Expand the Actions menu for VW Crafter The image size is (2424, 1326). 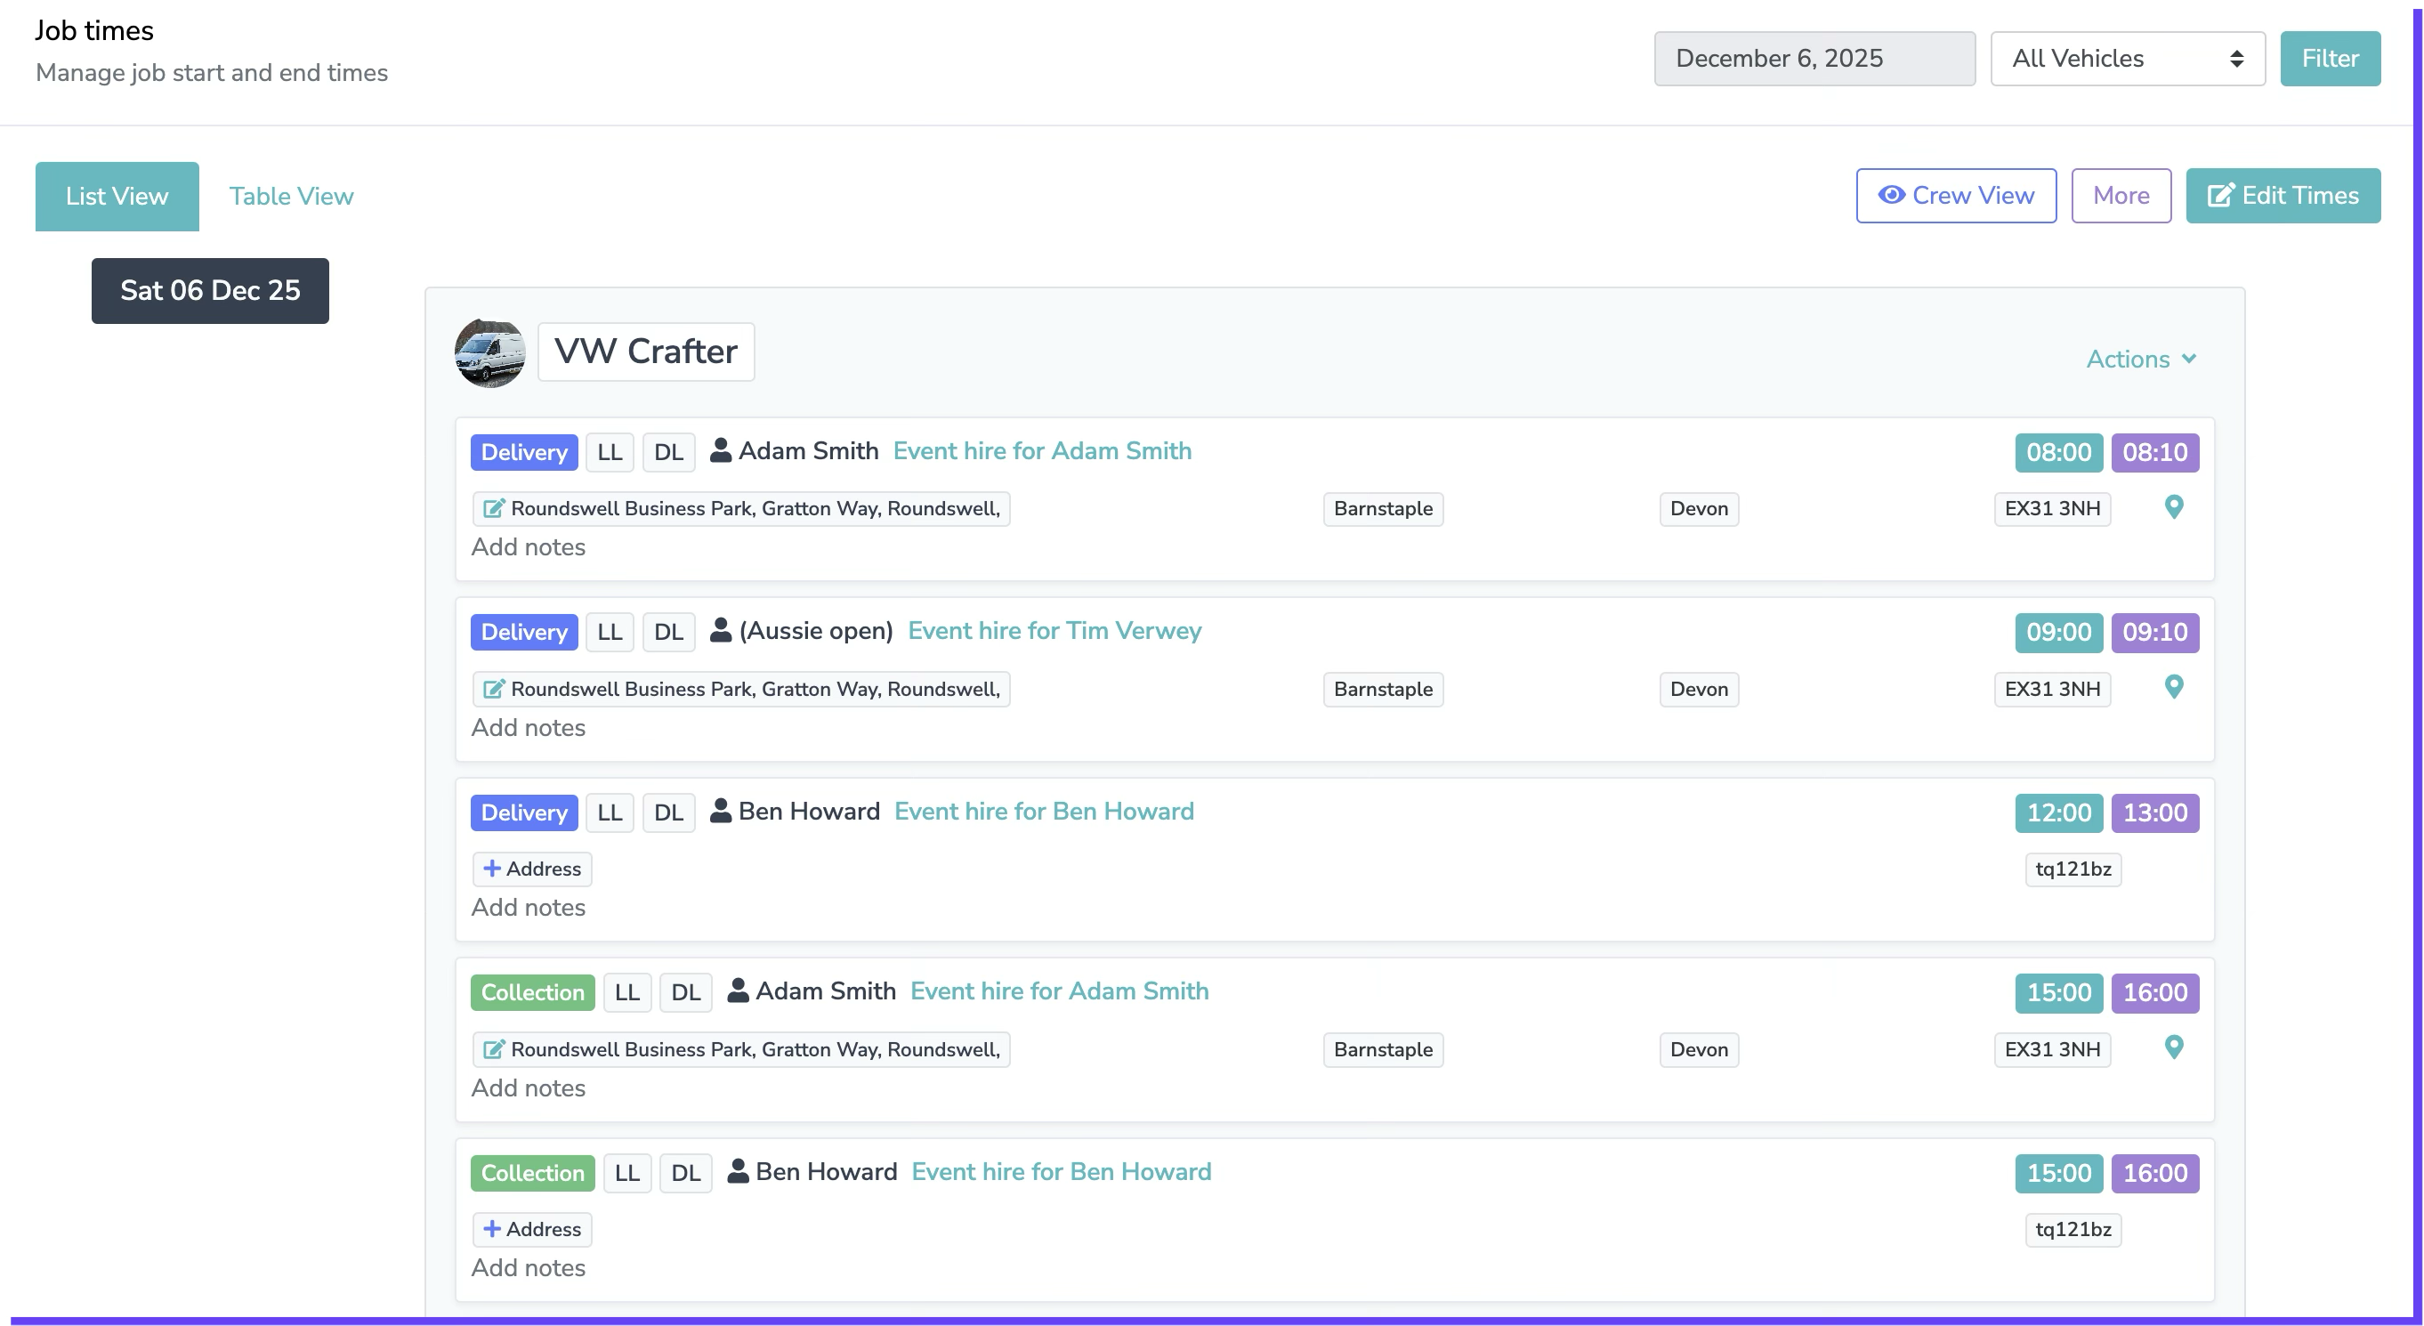2141,360
